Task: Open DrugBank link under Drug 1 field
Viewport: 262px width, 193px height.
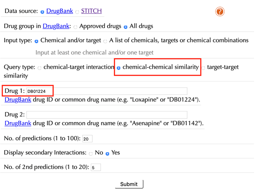Action: [18, 99]
